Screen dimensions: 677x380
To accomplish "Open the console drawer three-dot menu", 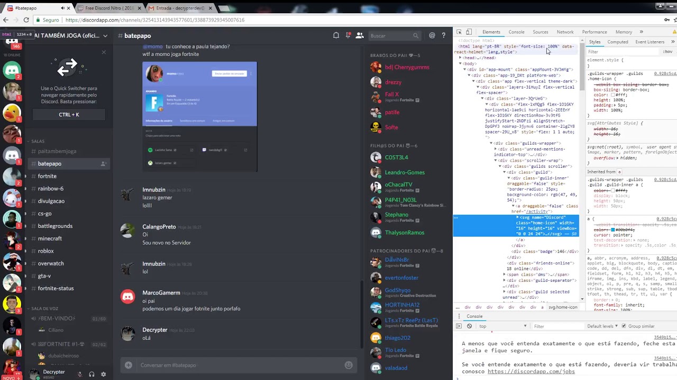I will coord(458,316).
